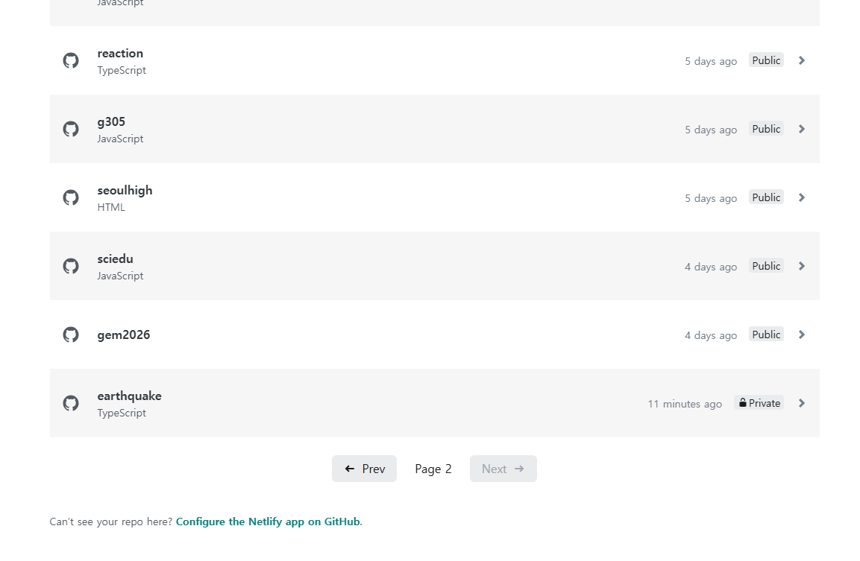Click 5 days ago on seoulhigh row

pyautogui.click(x=711, y=198)
